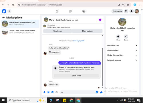The width and height of the screenshot is (143, 103).
Task: Go to the Home feed icon
Action: click(57, 11)
